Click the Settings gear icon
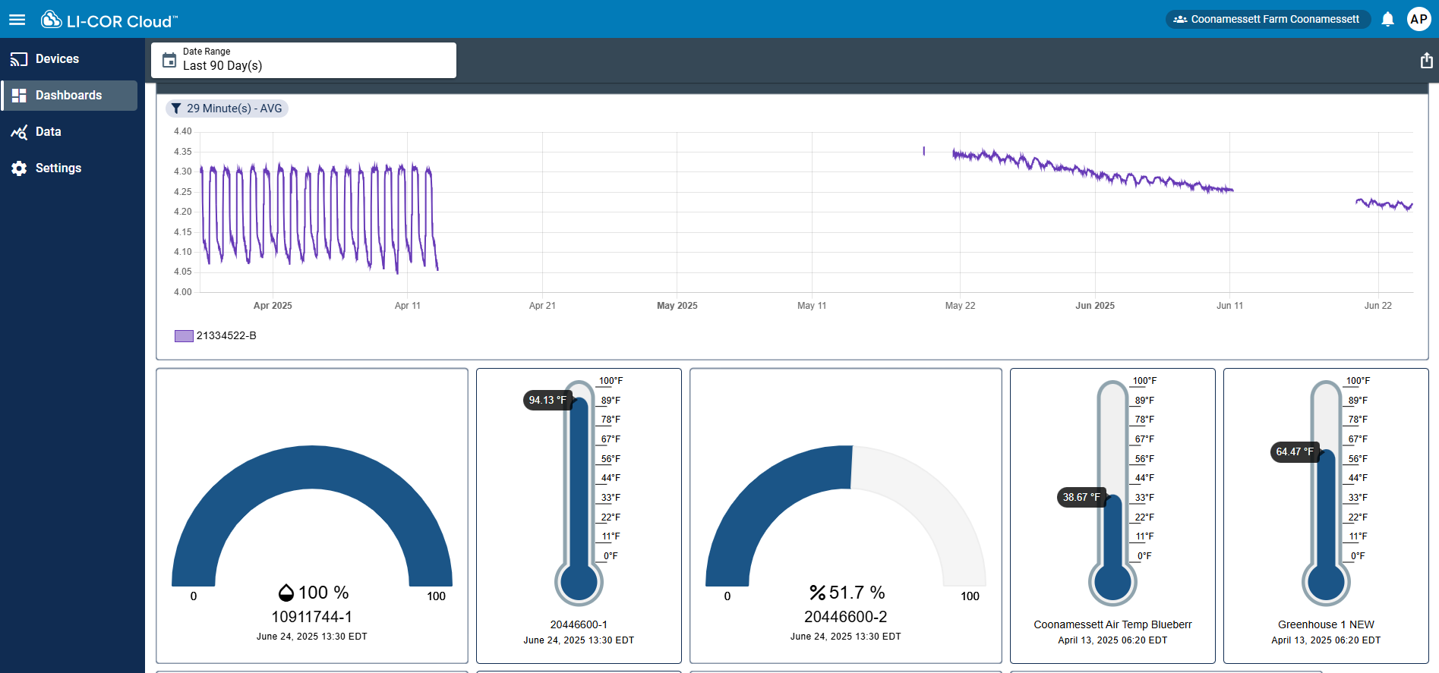The image size is (1439, 673). point(19,168)
